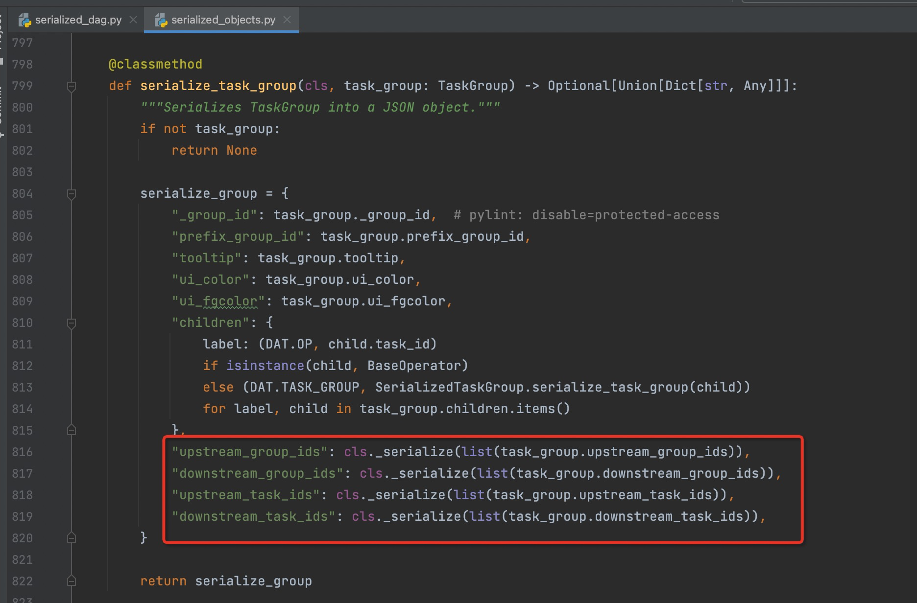Click task_group.children.items() on line 814

465,409
